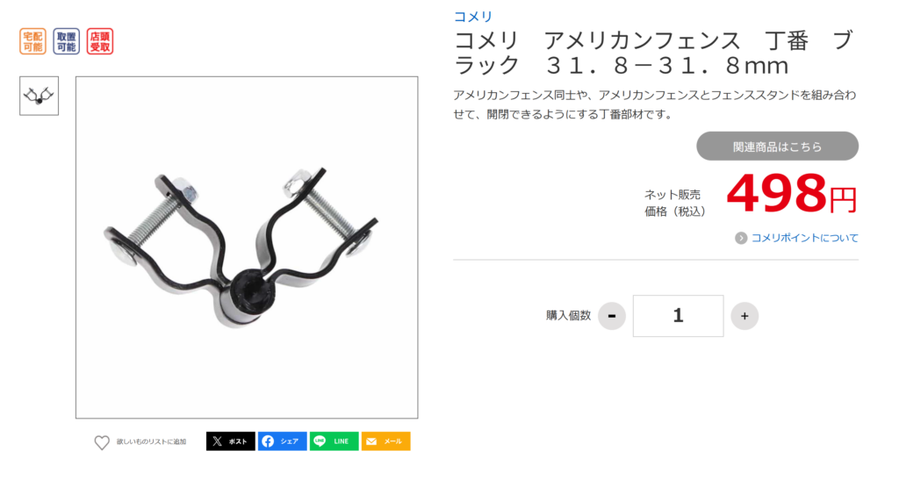The width and height of the screenshot is (899, 487).
Task: Share on Facebook with シェア button
Action: 282,441
